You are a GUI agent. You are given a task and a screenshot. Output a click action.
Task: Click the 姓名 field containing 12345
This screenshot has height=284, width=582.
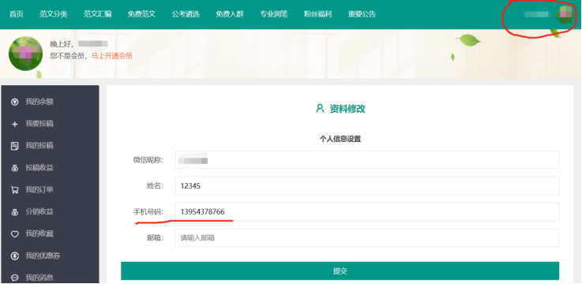point(366,185)
